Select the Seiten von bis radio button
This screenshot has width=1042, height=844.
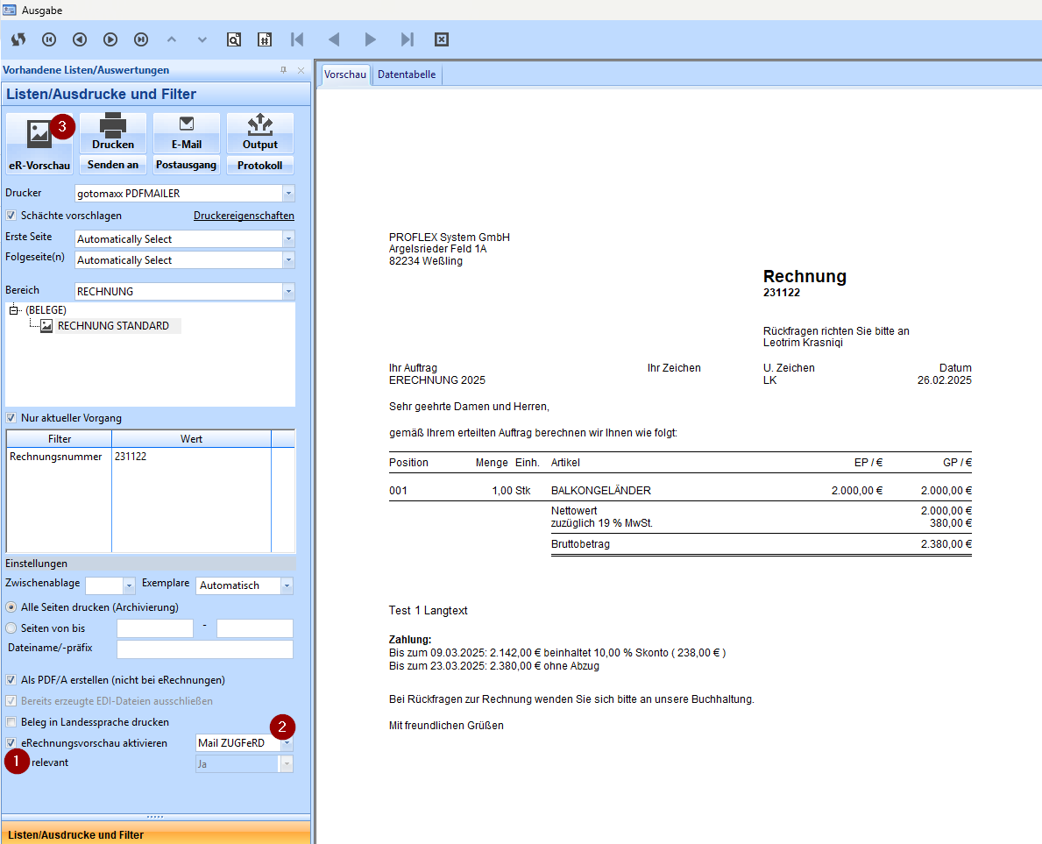click(x=11, y=628)
